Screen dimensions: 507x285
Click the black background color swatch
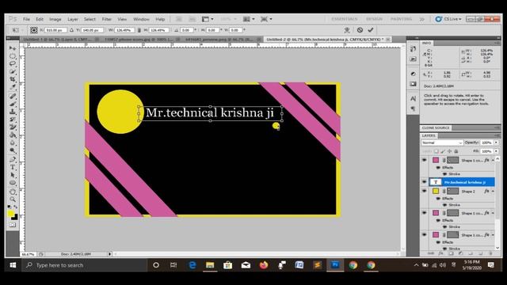15,218
